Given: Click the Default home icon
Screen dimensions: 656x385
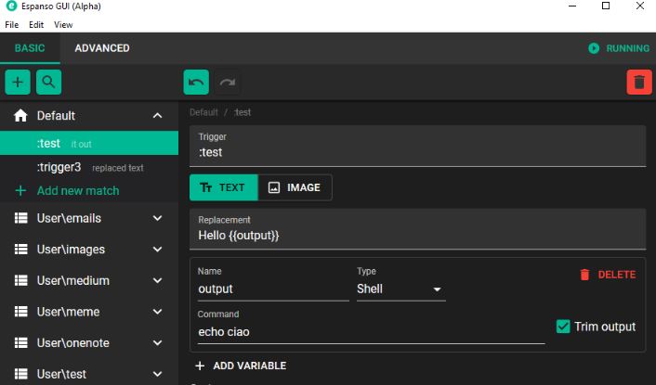Looking at the screenshot, I should (x=20, y=116).
